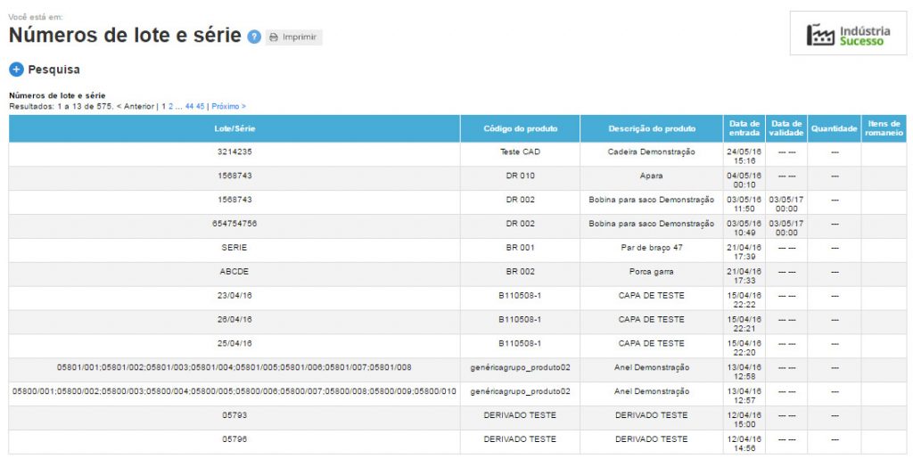Expand the Pesquisa search panel plus icon
The image size is (913, 475).
(16, 70)
